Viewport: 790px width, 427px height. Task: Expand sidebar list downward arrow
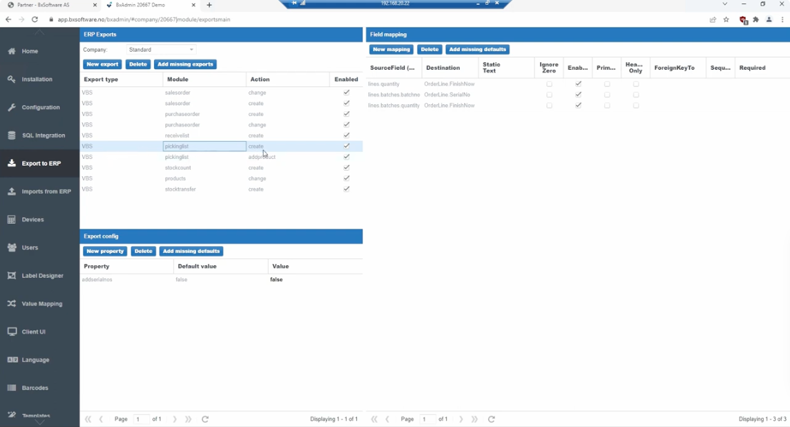tap(39, 422)
